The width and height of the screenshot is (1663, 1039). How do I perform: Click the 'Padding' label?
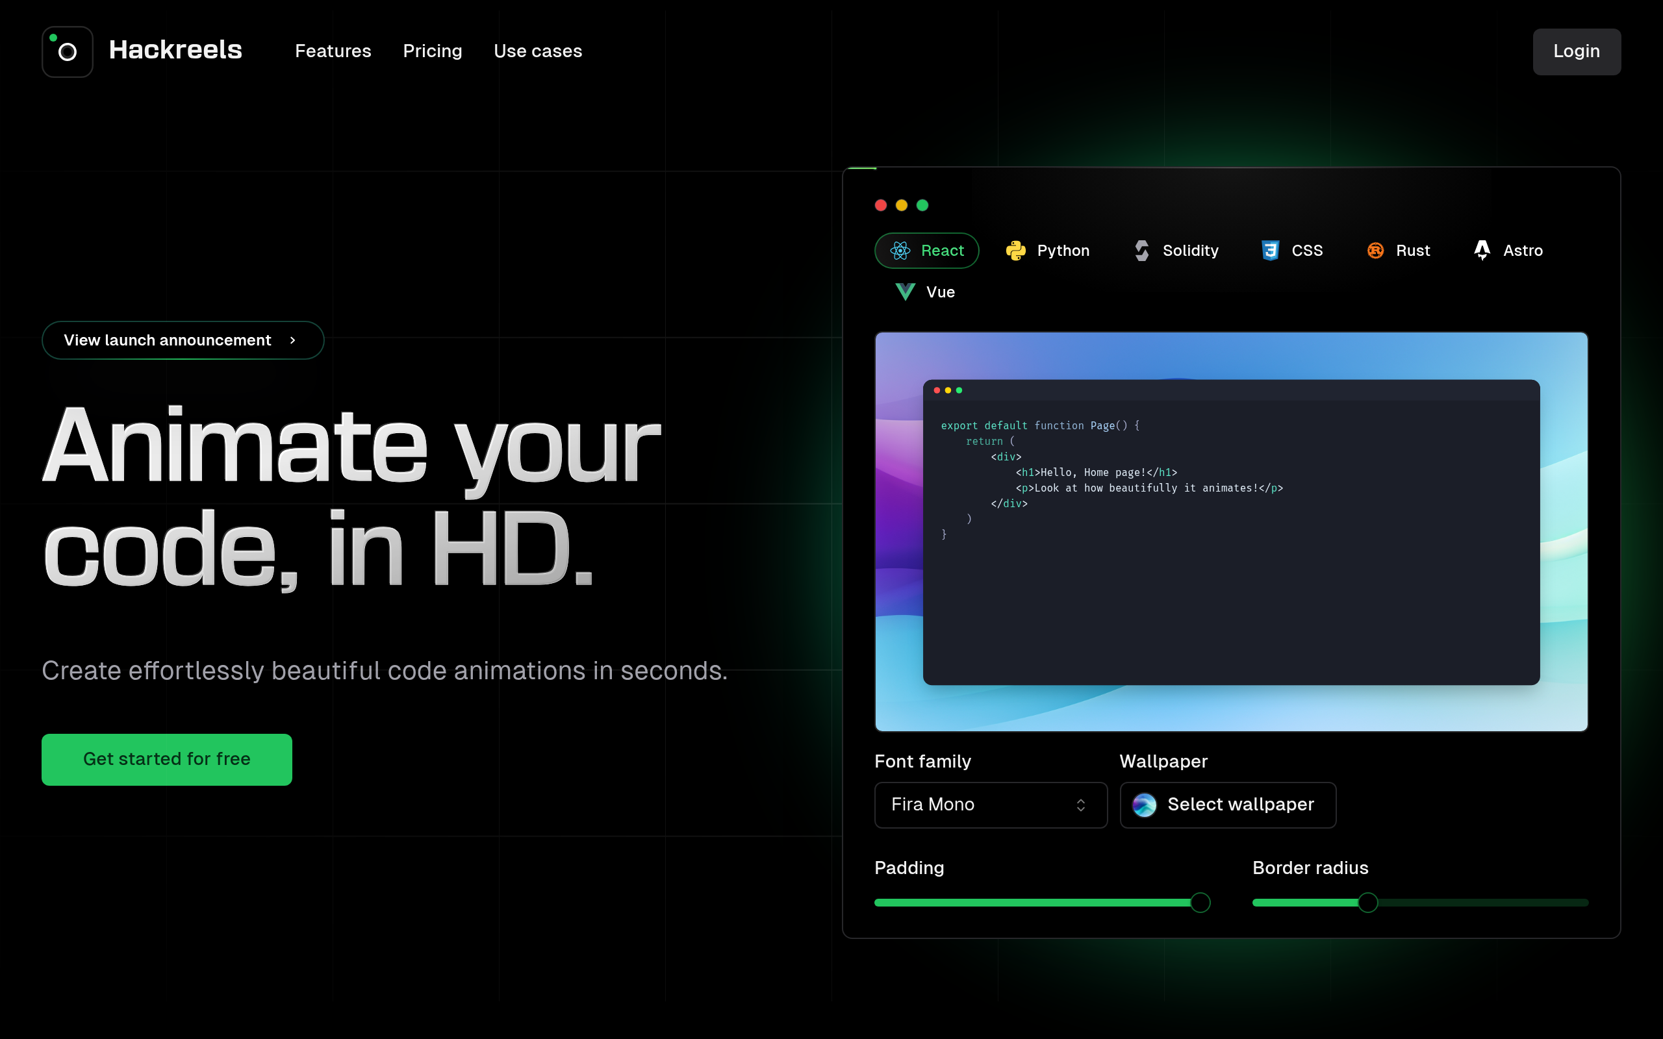909,868
